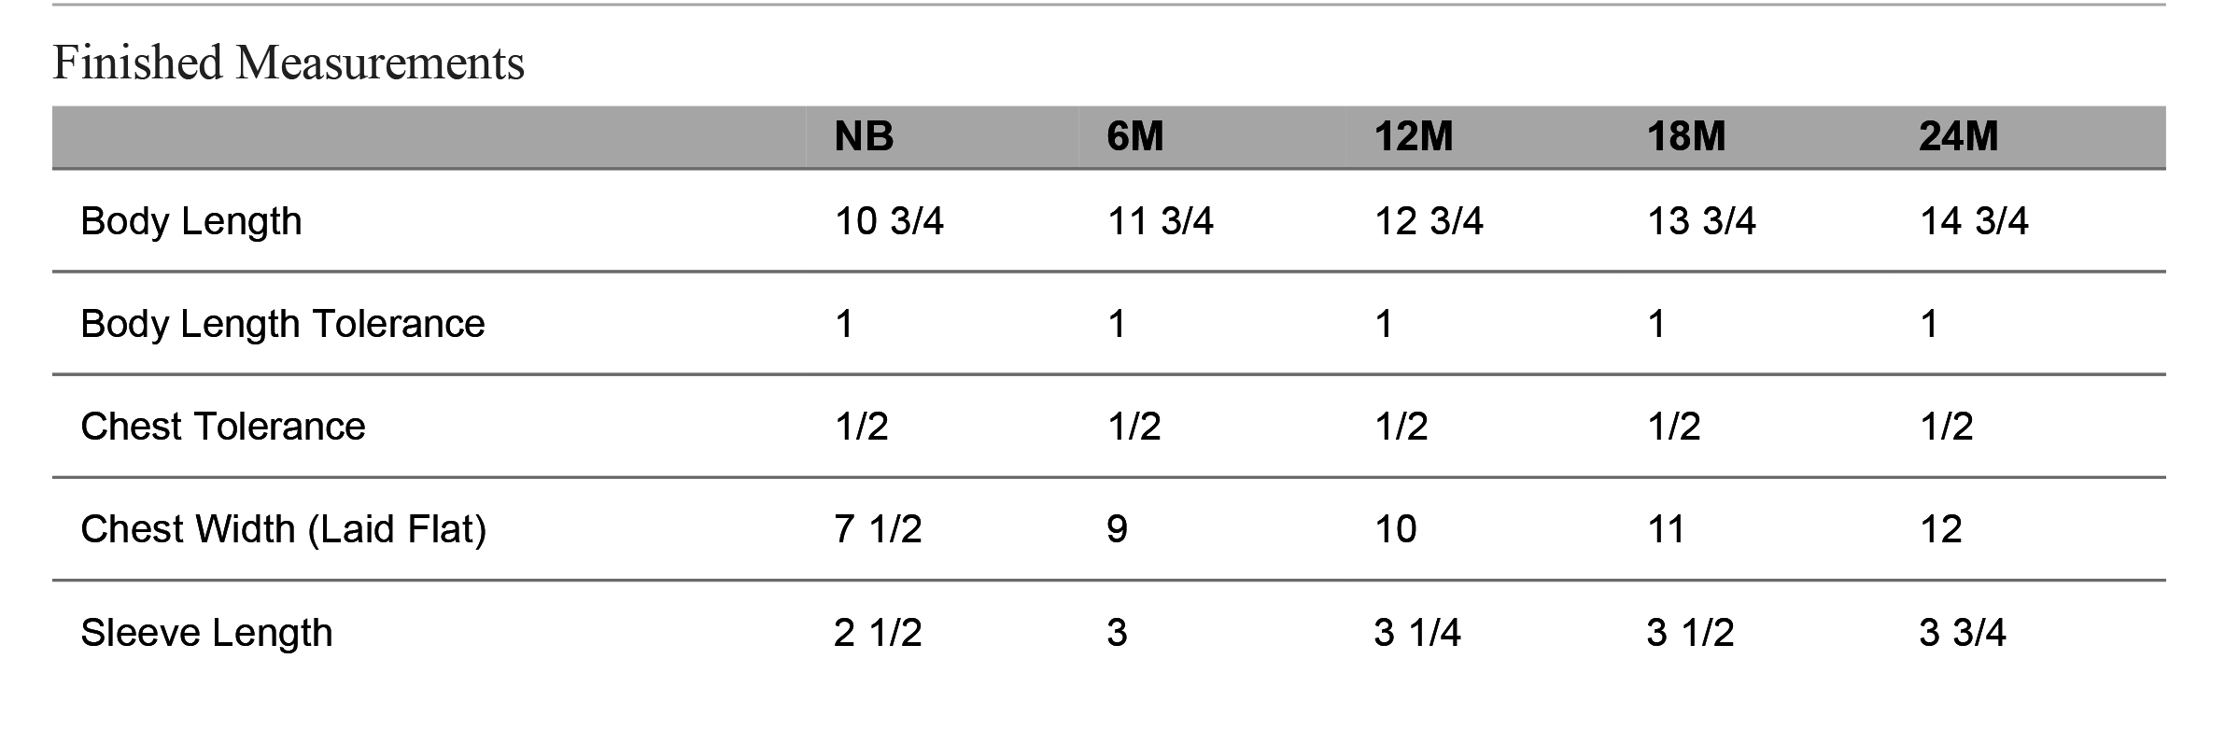2225x743 pixels.
Task: Click the 10 3/4 Body Length cell
Action: [889, 221]
